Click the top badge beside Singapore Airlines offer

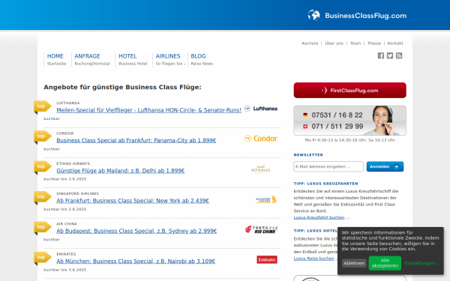point(43,197)
